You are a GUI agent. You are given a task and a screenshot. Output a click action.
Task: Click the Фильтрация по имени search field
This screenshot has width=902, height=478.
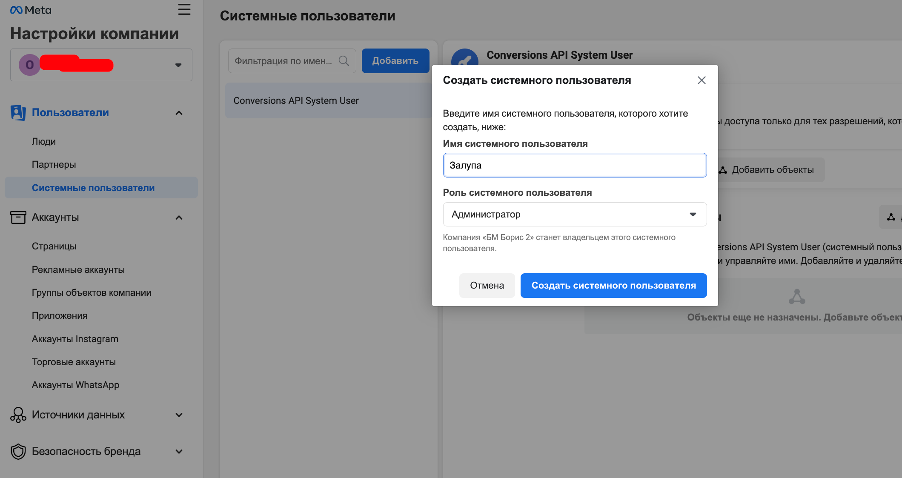[x=292, y=61]
